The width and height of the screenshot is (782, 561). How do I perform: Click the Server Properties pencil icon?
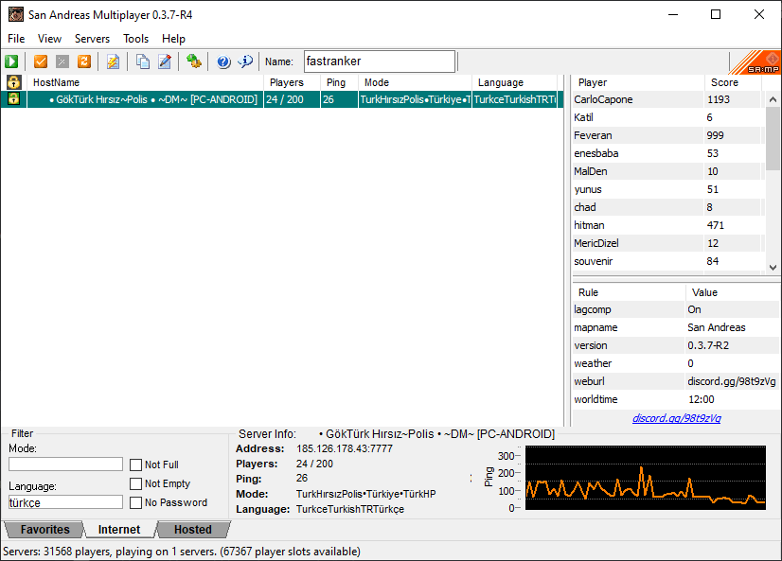165,61
